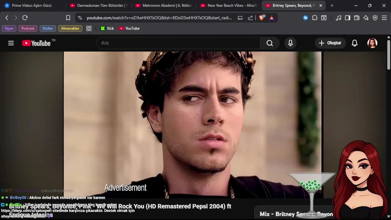Reload the current page

tap(25, 18)
